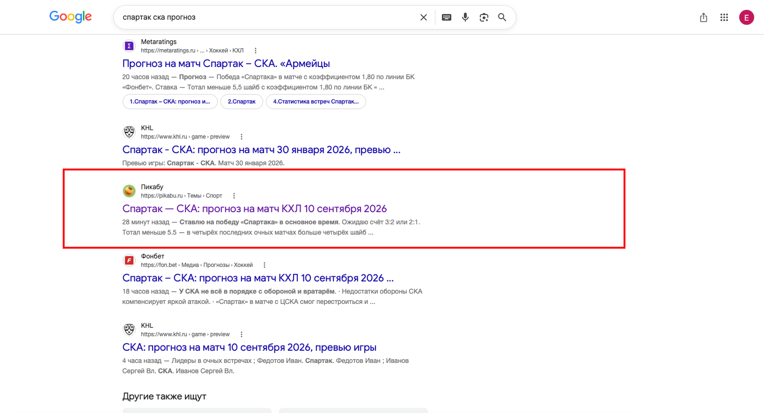
Task: Select the '4.Статистика встреч Спартак...' chip
Action: (x=316, y=102)
